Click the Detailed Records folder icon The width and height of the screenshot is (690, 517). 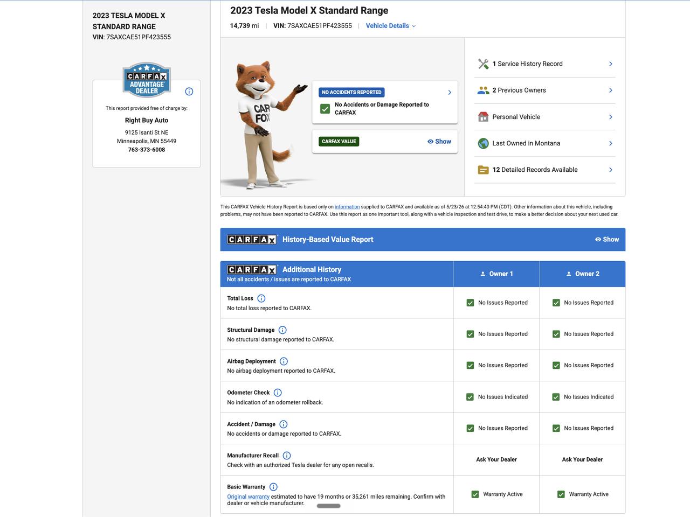(x=483, y=170)
